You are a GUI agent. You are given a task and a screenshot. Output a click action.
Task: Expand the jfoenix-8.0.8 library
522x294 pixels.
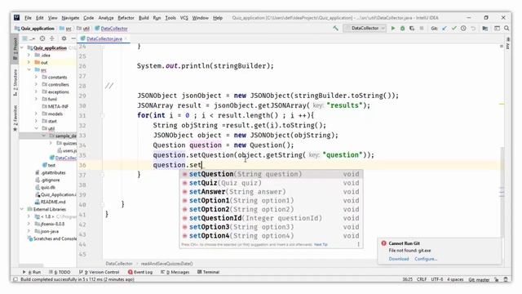29,224
